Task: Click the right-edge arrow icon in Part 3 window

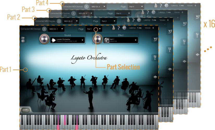Action: [x=185, y=61]
